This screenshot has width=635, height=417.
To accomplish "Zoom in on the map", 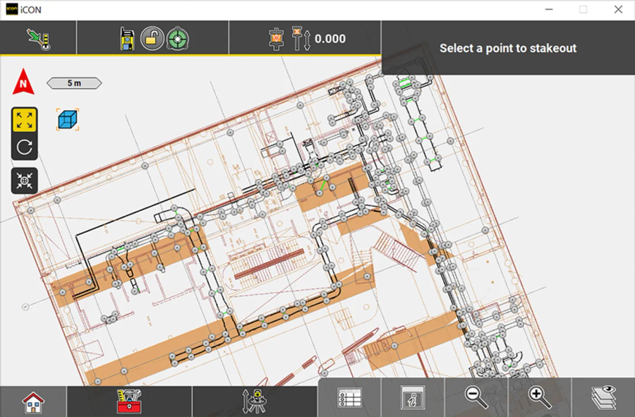I will point(540,397).
